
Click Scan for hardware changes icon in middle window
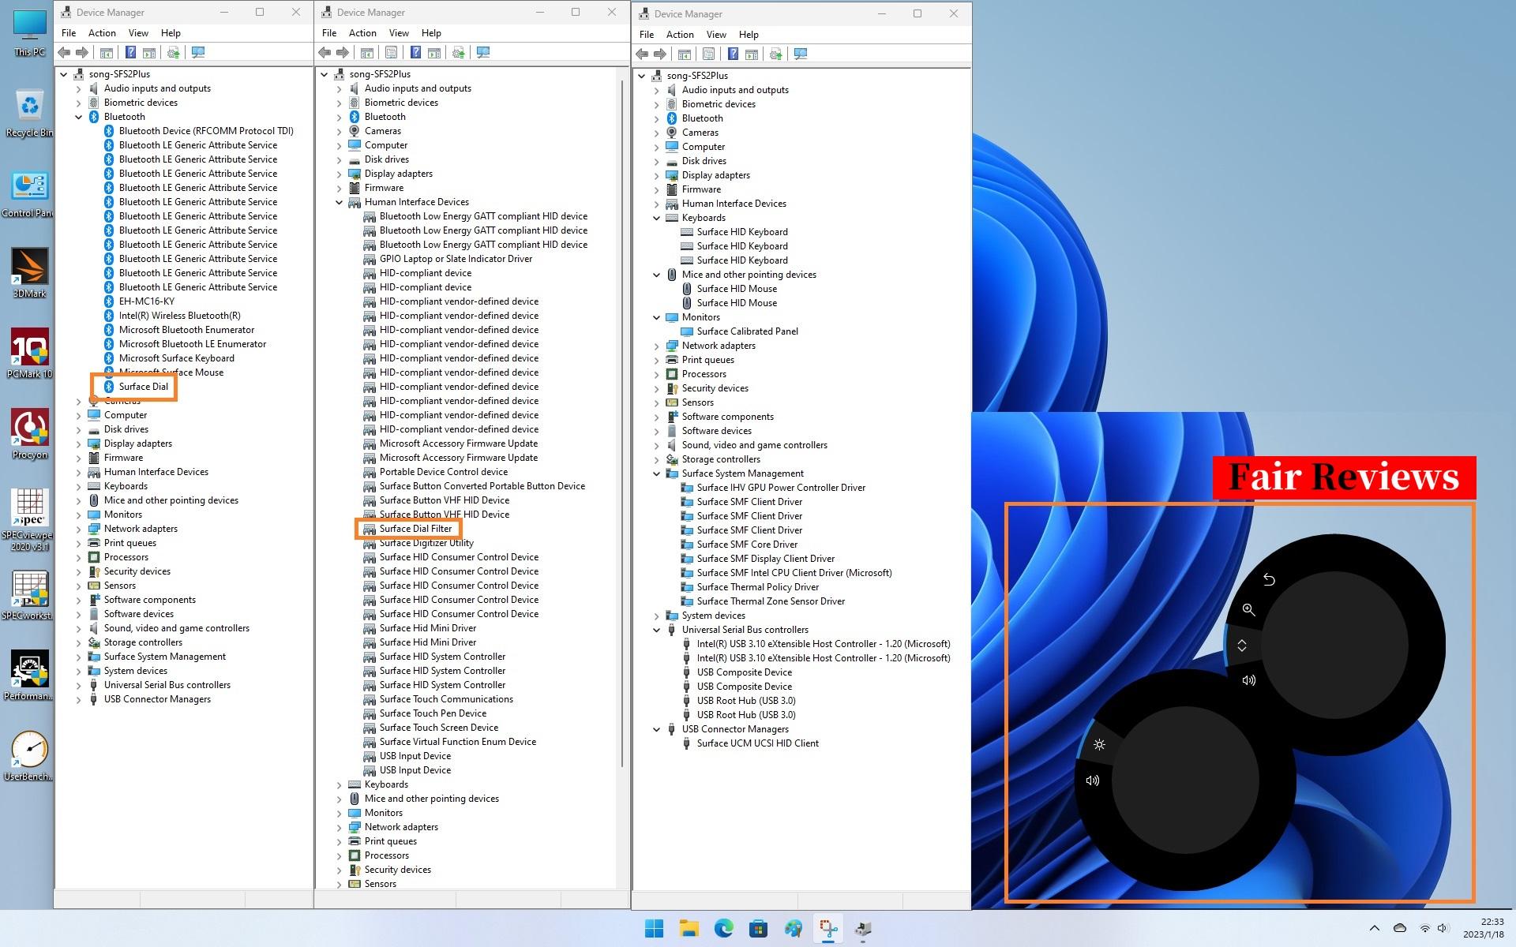(483, 53)
